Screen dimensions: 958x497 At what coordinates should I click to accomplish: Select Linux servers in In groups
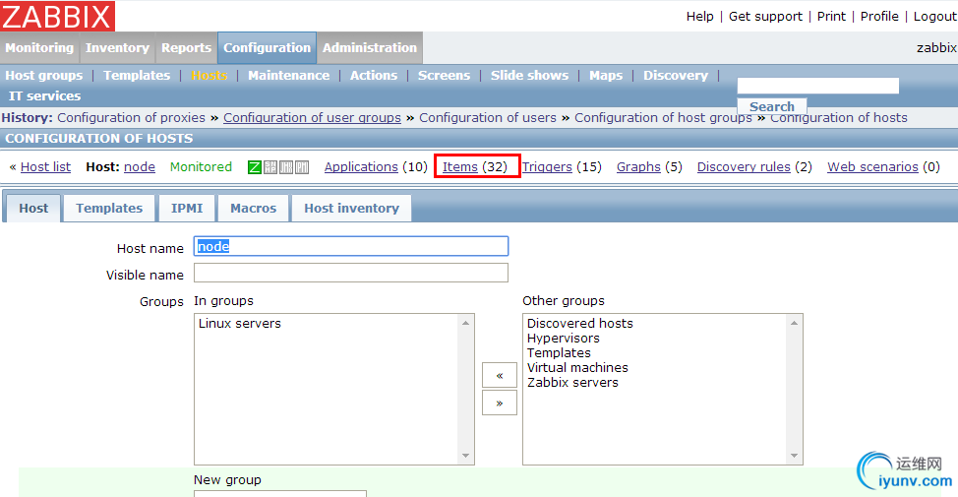240,324
